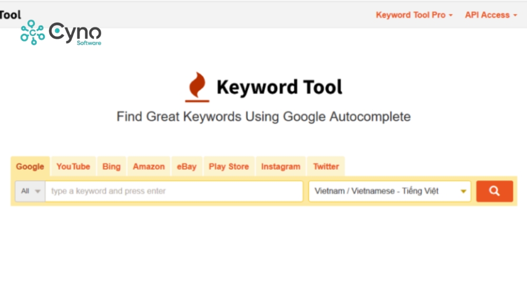
Task: Click the red flame Keyword Tool logo
Action: (x=197, y=87)
